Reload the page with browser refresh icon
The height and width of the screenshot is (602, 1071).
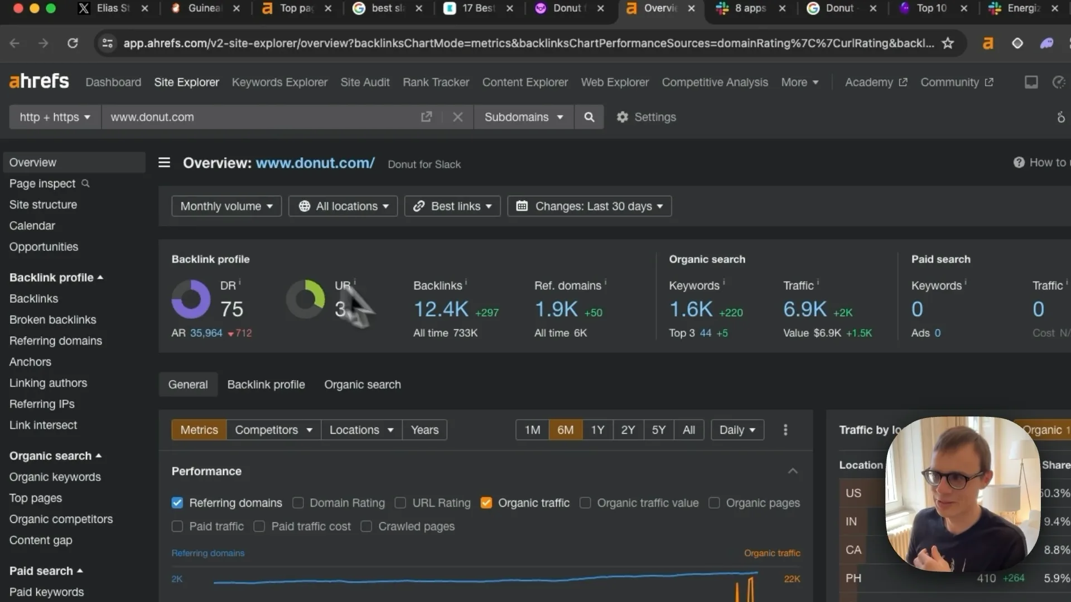pyautogui.click(x=73, y=43)
